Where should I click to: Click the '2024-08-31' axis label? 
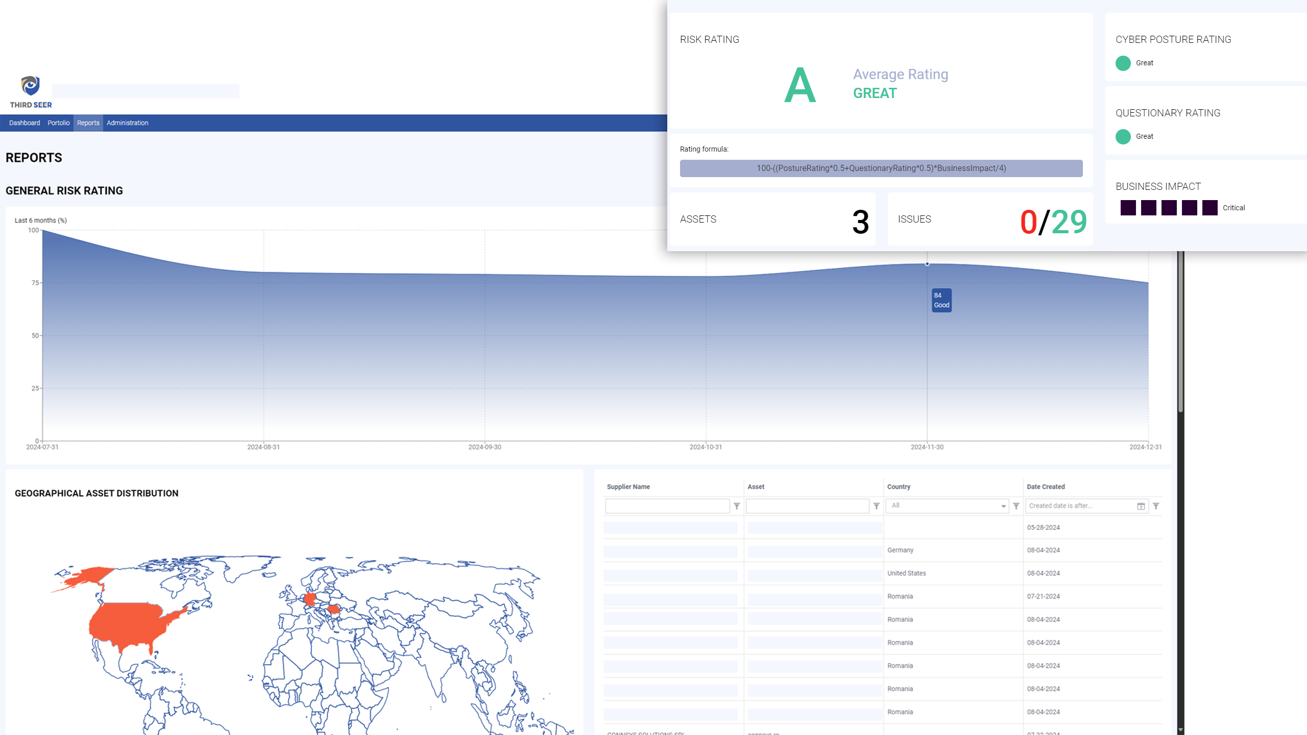click(263, 447)
